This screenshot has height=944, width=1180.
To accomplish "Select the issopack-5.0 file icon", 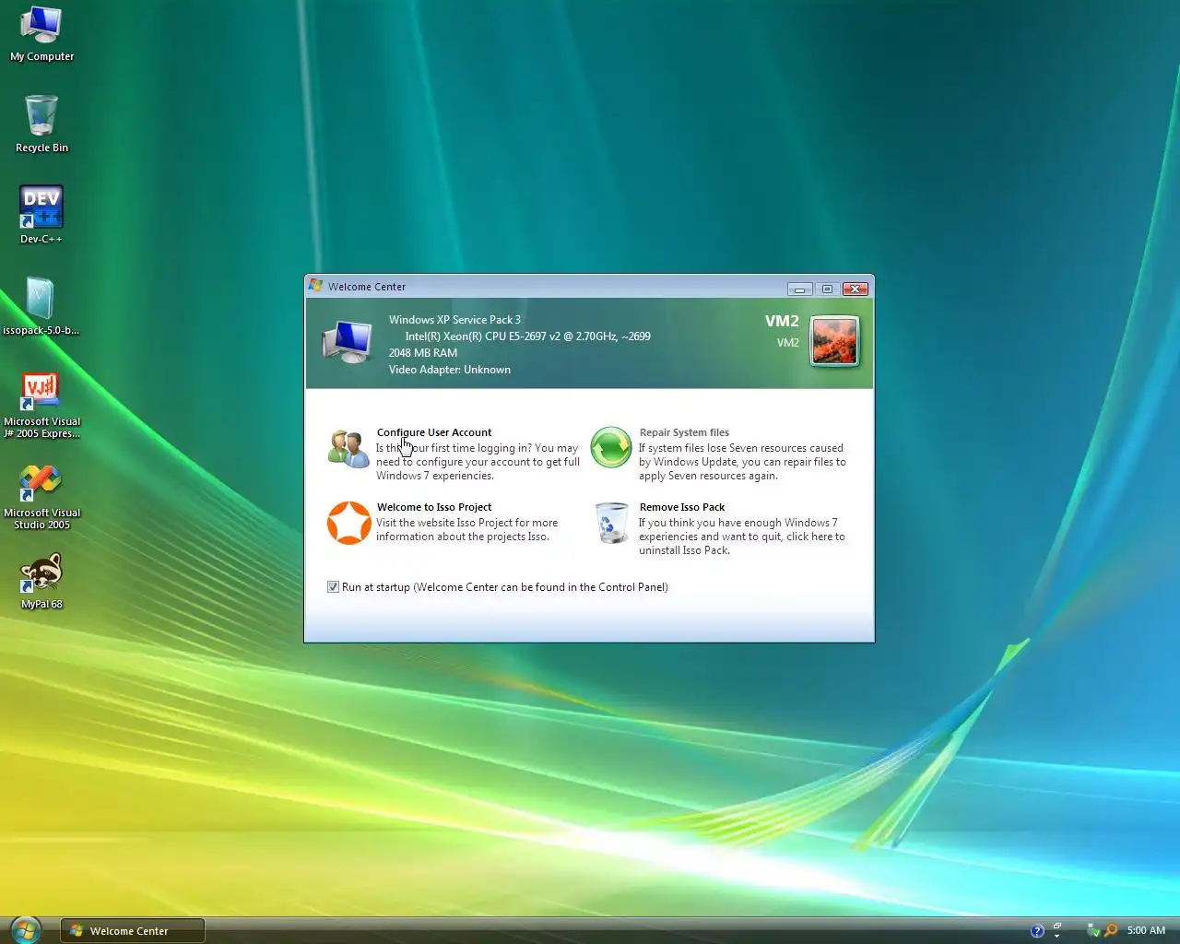I will pos(41,306).
